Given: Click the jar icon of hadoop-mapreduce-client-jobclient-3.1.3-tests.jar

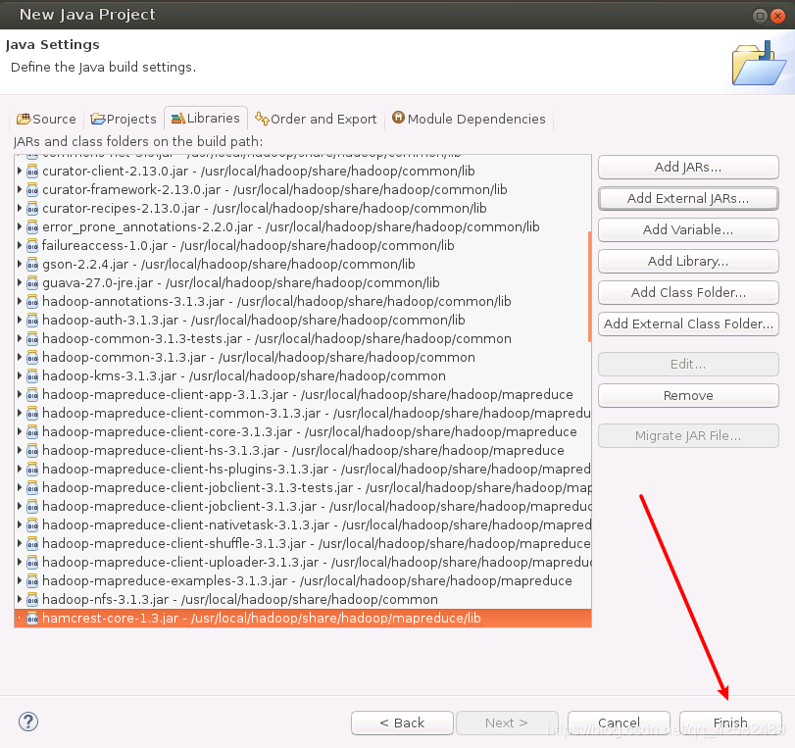Looking at the screenshot, I should [x=32, y=488].
